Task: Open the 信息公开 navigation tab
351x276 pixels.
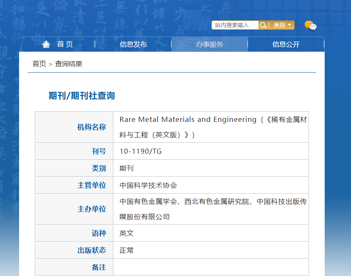Action: 286,44
